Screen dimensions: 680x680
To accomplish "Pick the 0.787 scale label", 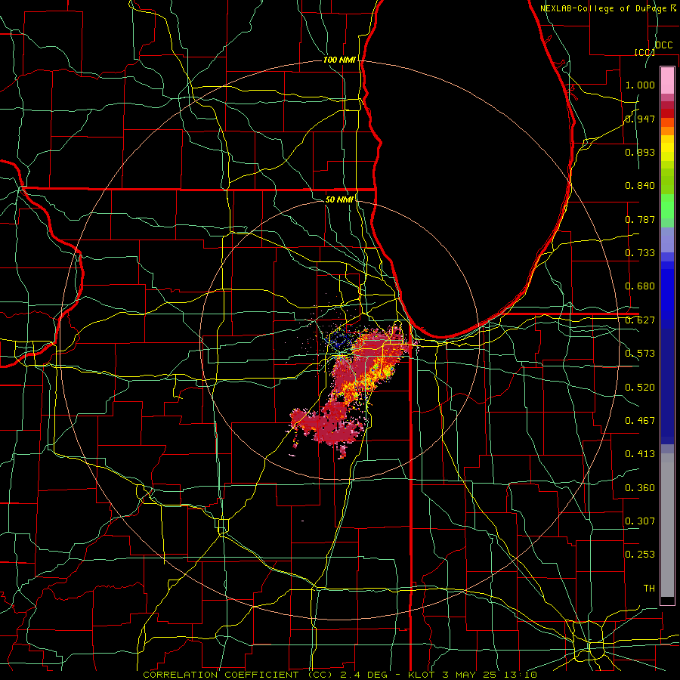I will pos(640,219).
